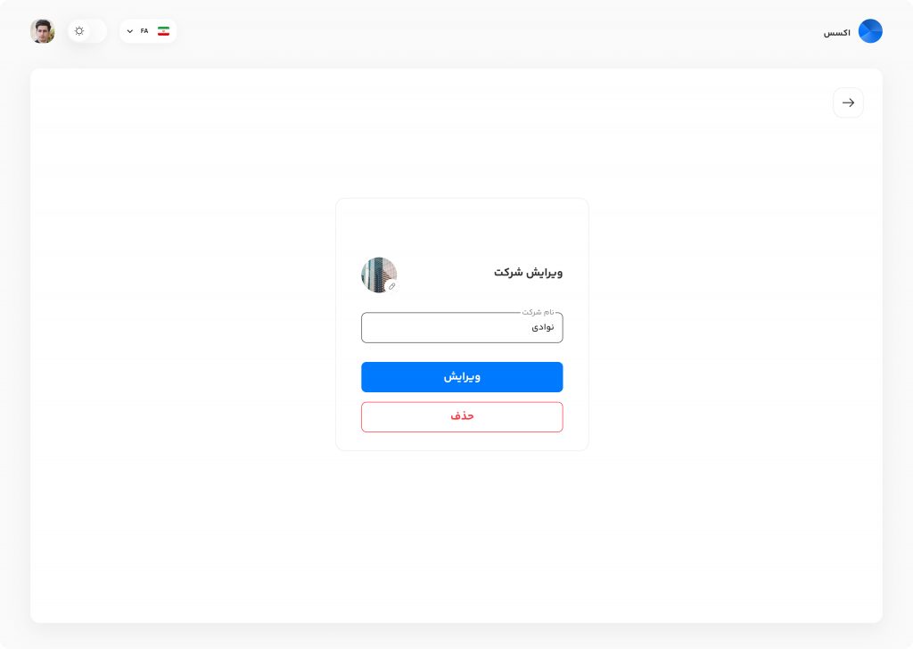This screenshot has width=913, height=649.
Task: Click the Iran flag icon
Action: coord(164,31)
